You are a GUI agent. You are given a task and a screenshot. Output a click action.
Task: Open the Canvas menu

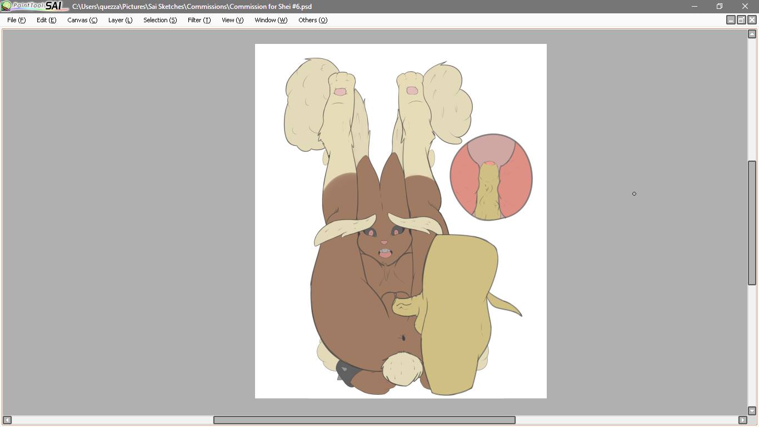[x=82, y=20]
